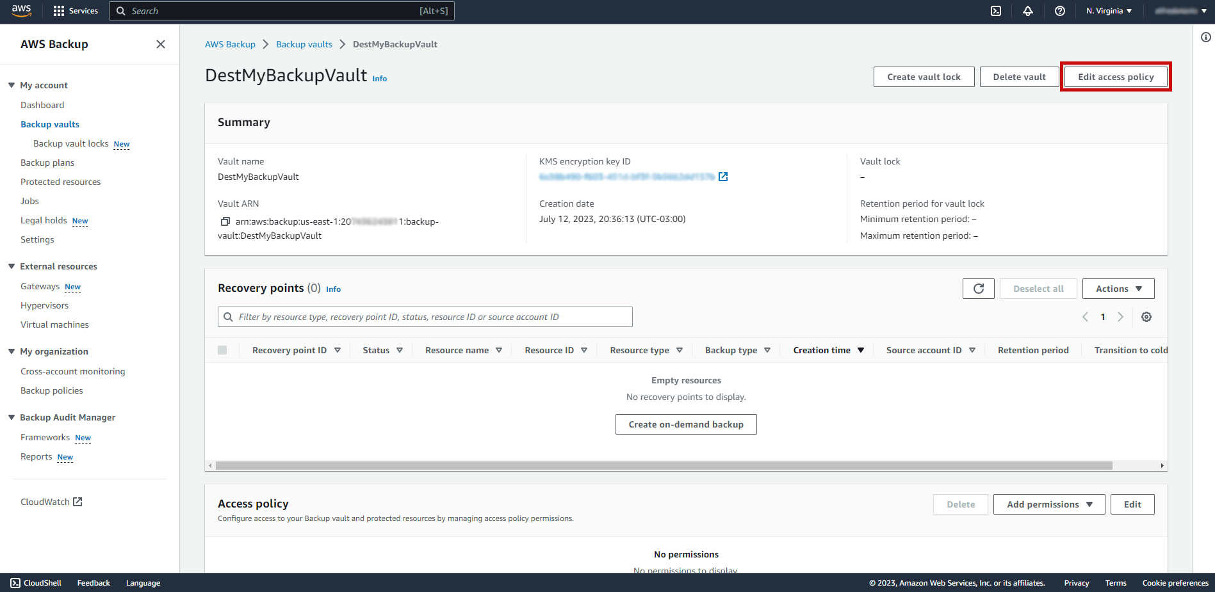Open Cross-account monitoring page
The height and width of the screenshot is (592, 1215).
(73, 371)
